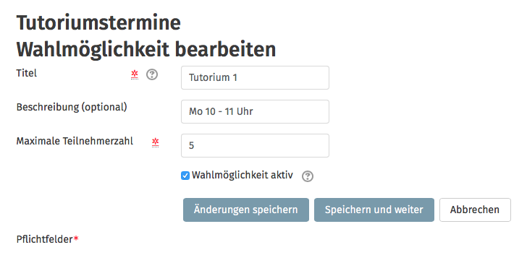
Task: Save with the Änderungen speichern button
Action: click(x=246, y=210)
